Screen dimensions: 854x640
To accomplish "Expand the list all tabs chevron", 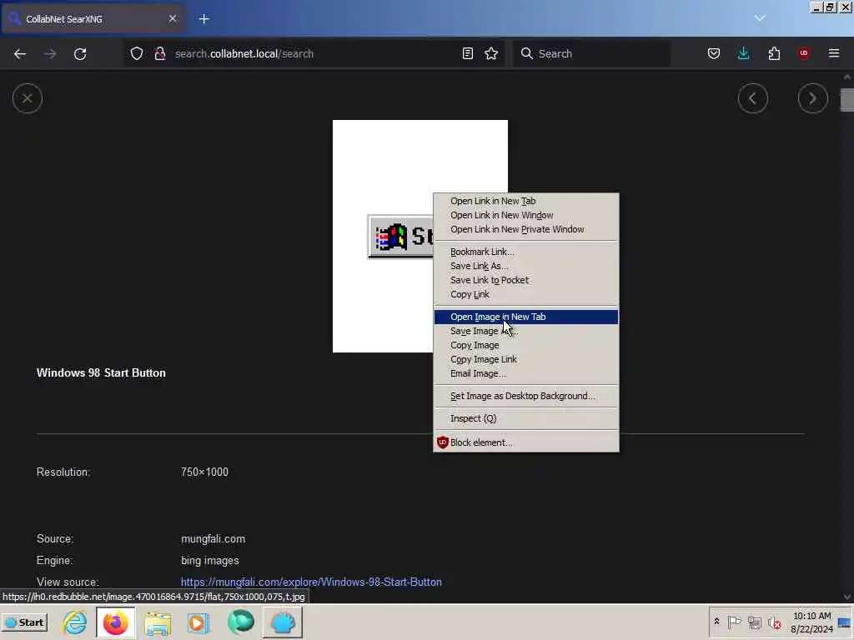I will click(x=760, y=18).
